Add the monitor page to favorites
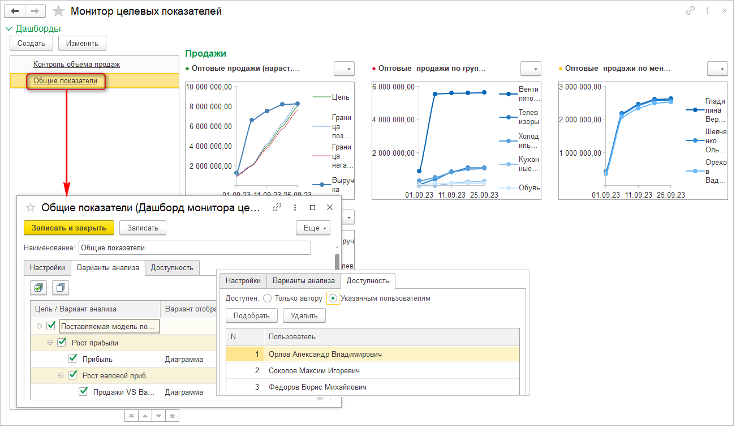Image resolution: width=736 pixels, height=427 pixels. (58, 11)
